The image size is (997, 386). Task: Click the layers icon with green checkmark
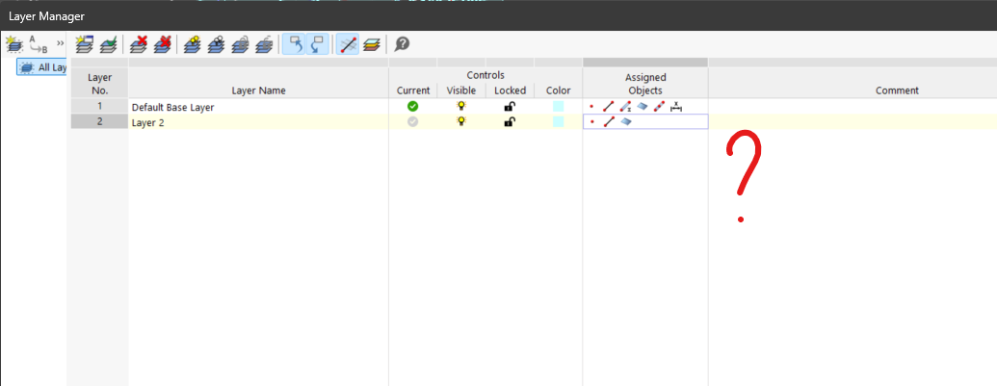click(109, 44)
